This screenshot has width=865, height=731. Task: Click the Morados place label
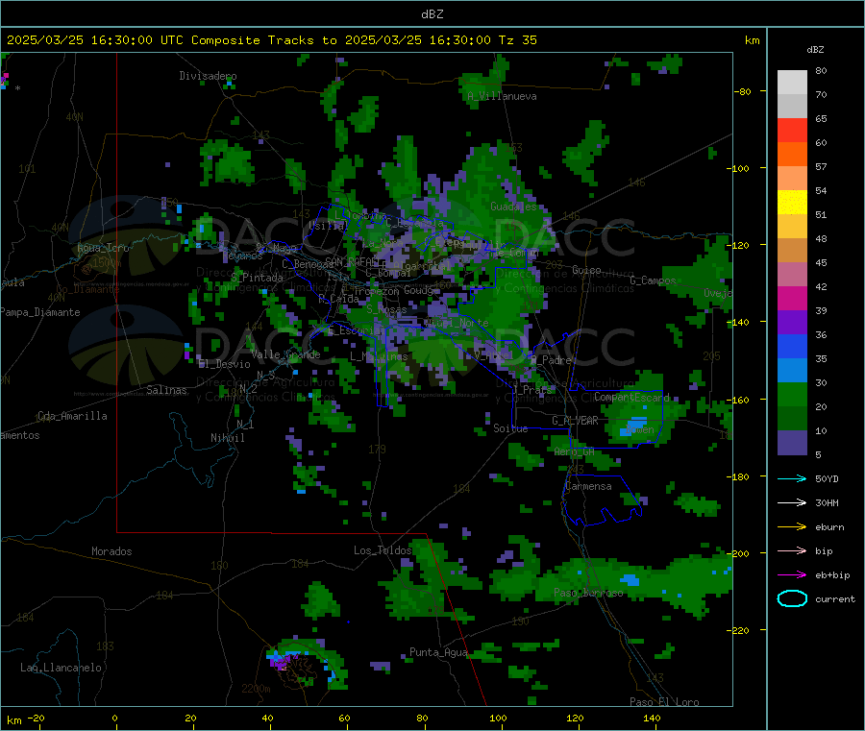111,551
